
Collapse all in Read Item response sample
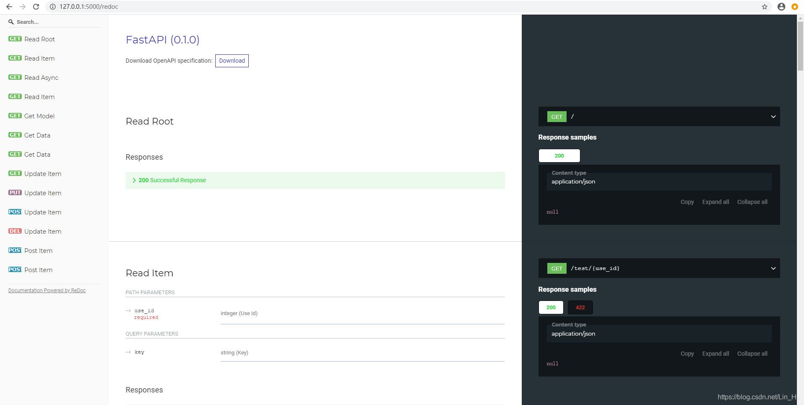tap(752, 354)
